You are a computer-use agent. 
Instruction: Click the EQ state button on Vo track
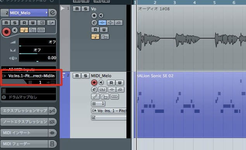point(110,22)
